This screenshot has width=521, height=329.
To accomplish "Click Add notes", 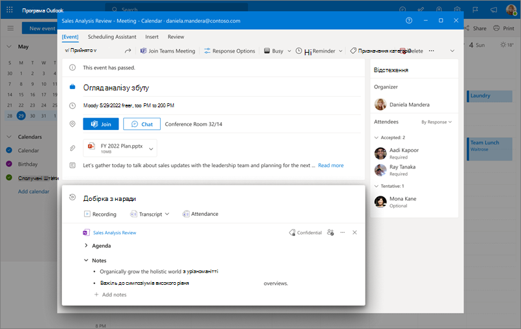I will pyautogui.click(x=110, y=295).
